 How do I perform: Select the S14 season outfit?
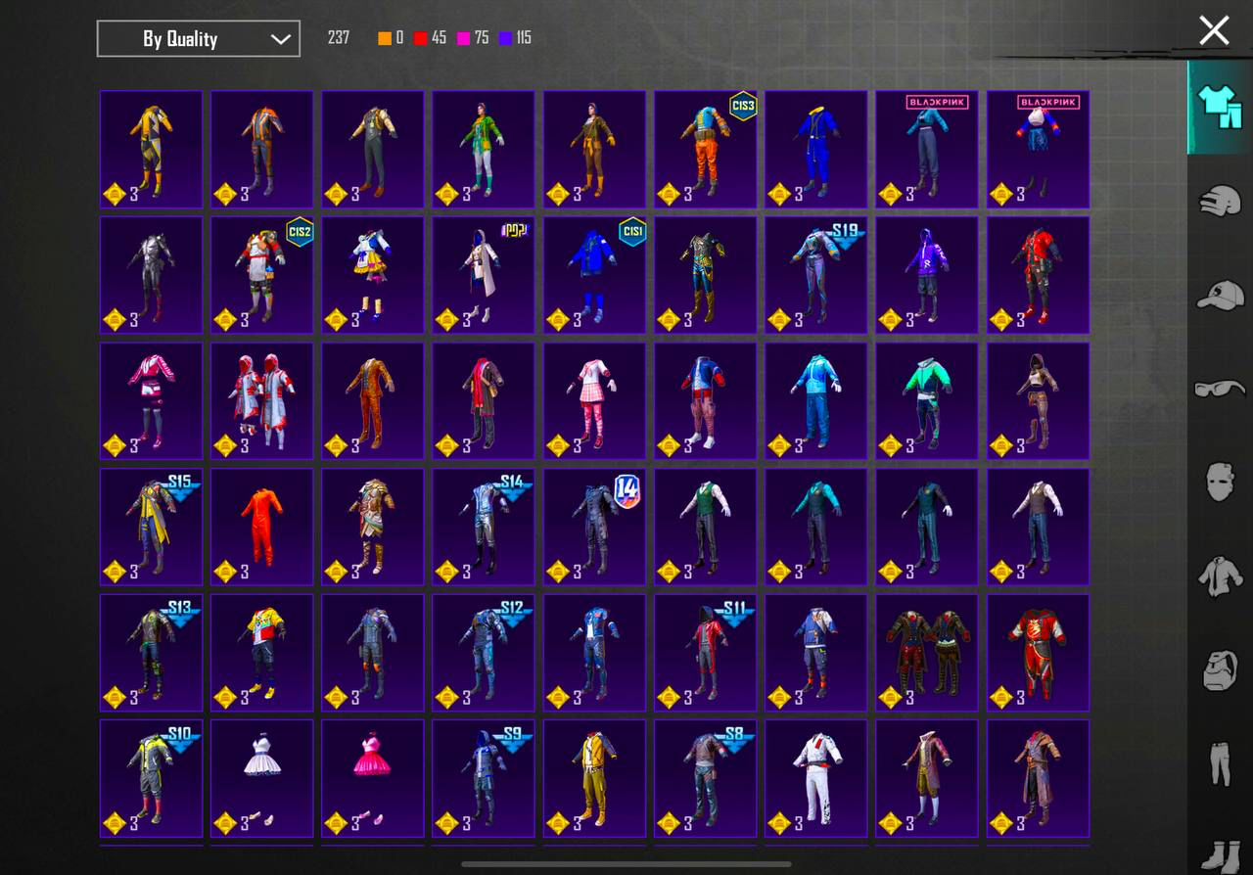(484, 527)
